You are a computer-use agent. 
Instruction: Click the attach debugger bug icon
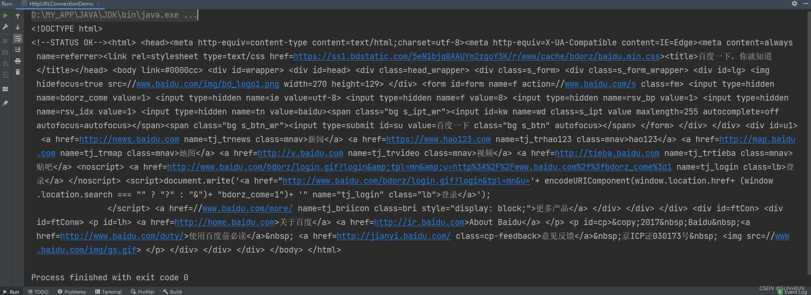5,63
